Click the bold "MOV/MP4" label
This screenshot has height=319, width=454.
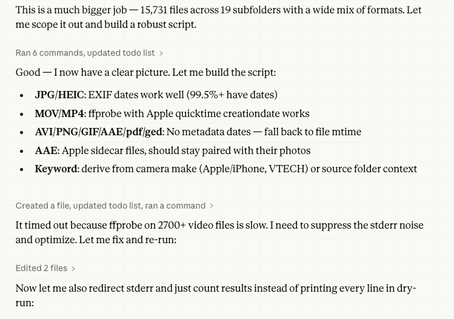[59, 114]
